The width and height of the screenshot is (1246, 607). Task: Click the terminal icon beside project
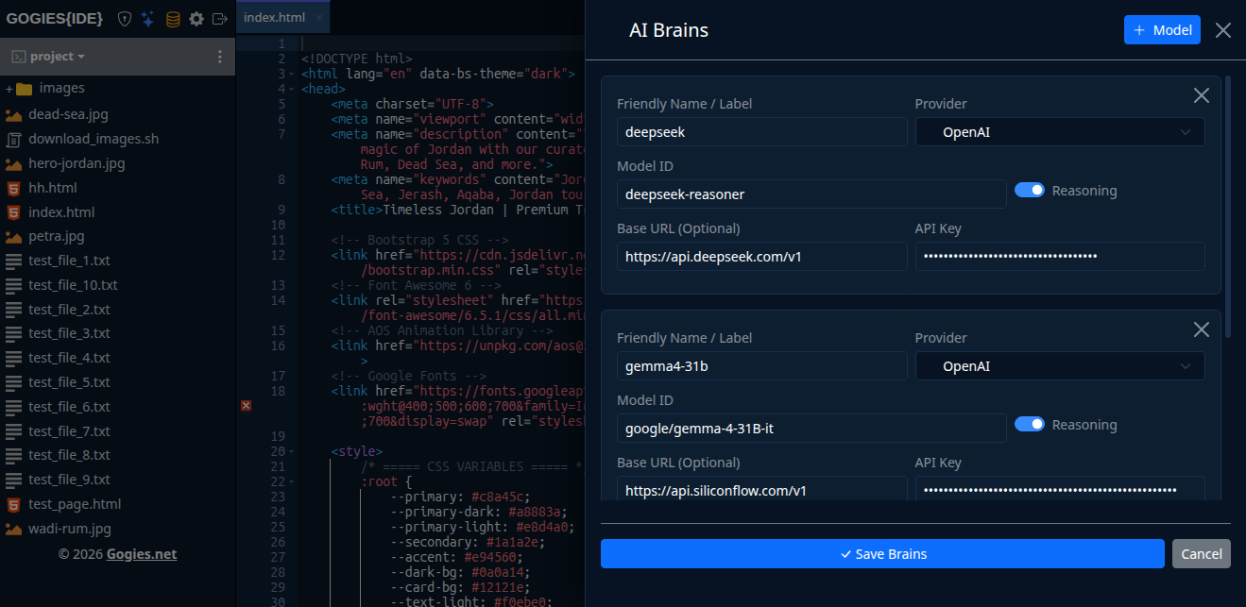coord(18,57)
